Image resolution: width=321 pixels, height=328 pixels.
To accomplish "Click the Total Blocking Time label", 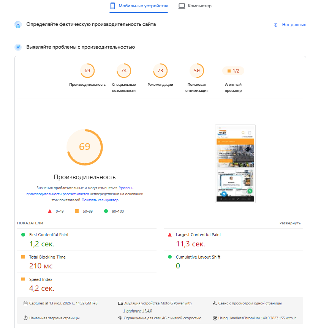I will (x=47, y=257).
